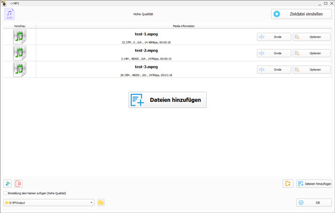Select the test-2.mpeg file name

pyautogui.click(x=146, y=51)
